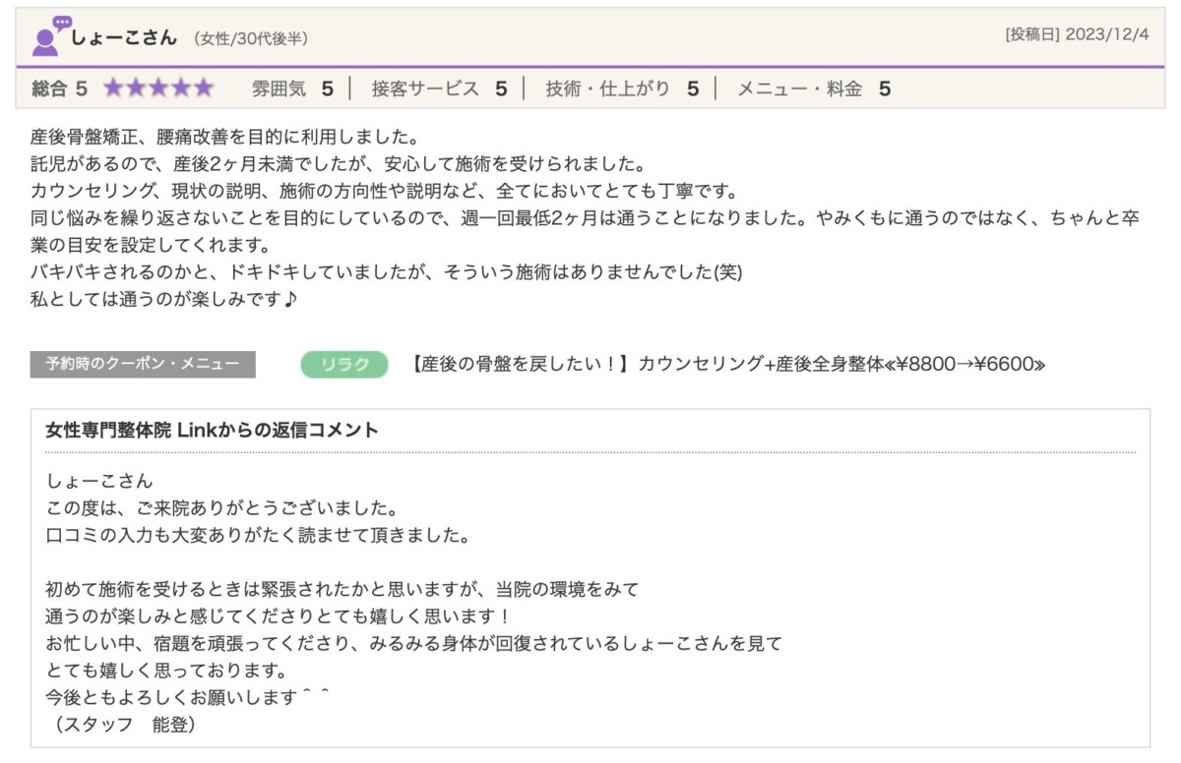Click the 投稿日 2023/12/4 date
This screenshot has height=763, width=1181.
click(x=1077, y=34)
